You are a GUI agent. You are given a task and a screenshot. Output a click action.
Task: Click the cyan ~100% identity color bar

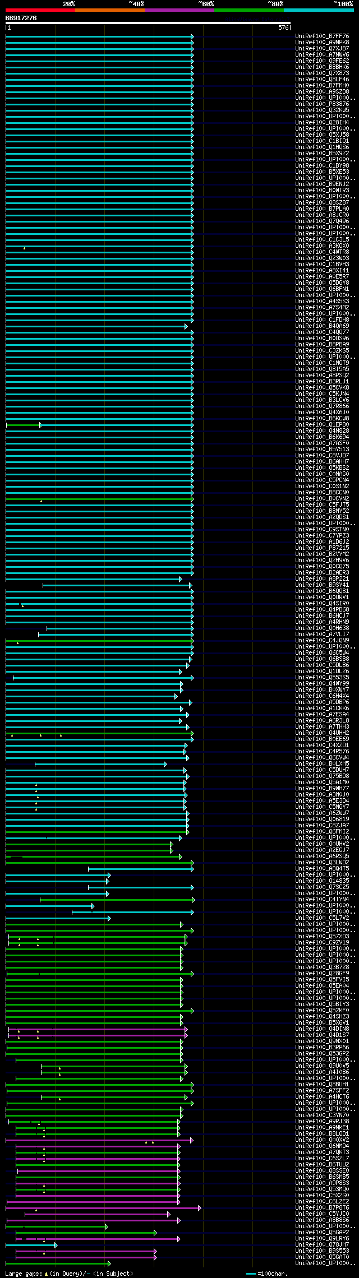pos(319,10)
